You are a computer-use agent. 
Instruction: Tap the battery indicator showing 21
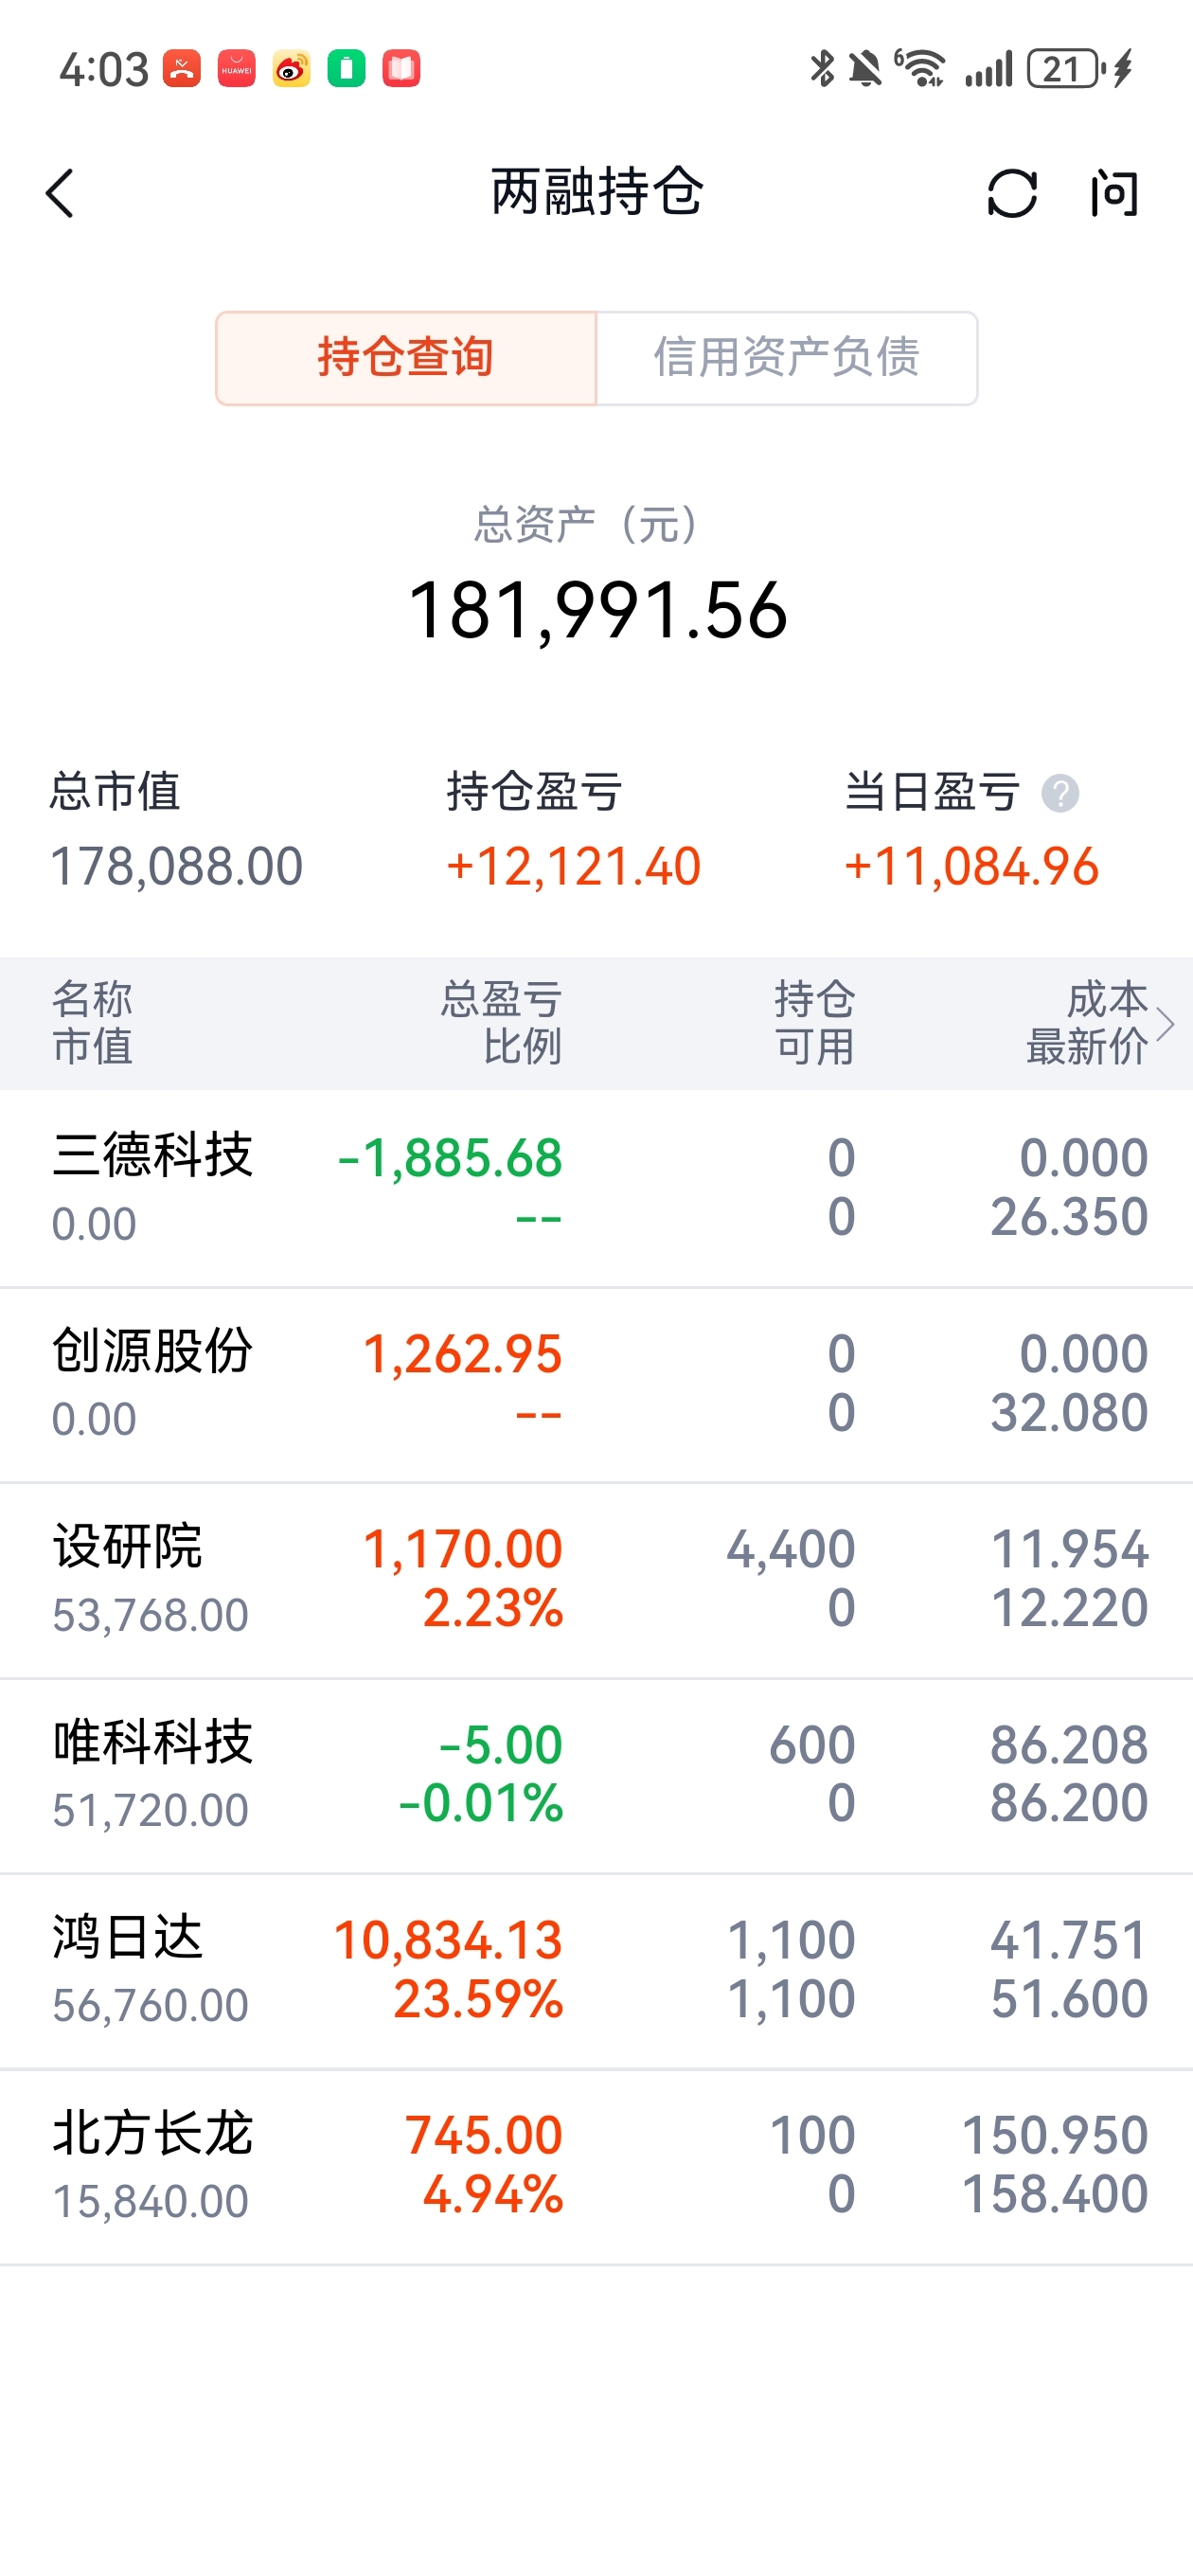1066,69
